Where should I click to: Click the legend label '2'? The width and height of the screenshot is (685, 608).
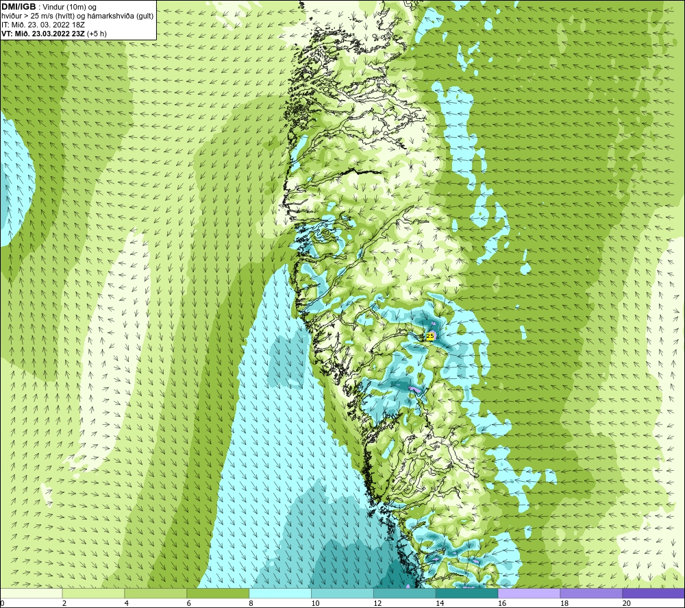64,603
